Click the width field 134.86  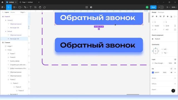pyautogui.click(x=157, y=26)
